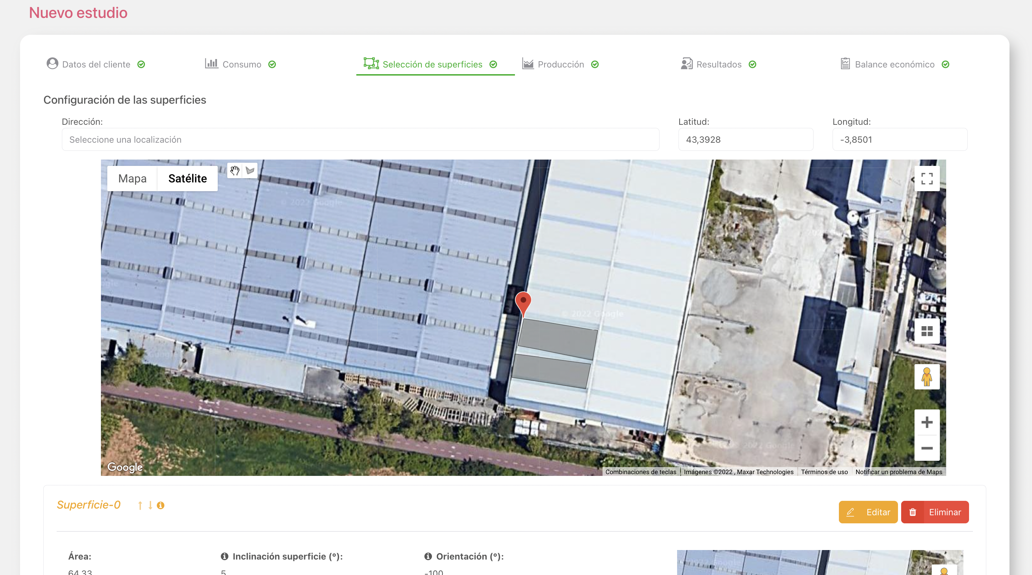Click the Street View pegman icon
This screenshot has width=1032, height=575.
click(926, 377)
